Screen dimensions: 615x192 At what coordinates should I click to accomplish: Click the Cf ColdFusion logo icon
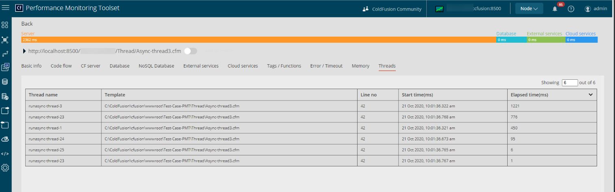19,8
